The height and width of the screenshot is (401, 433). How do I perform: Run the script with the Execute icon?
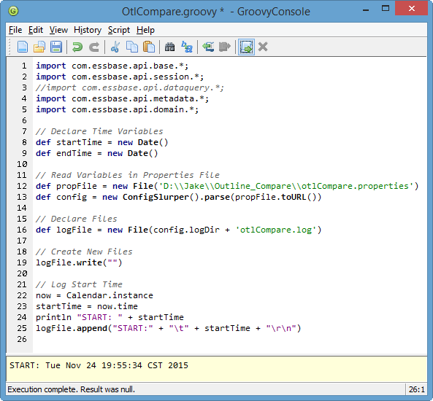coord(246,47)
